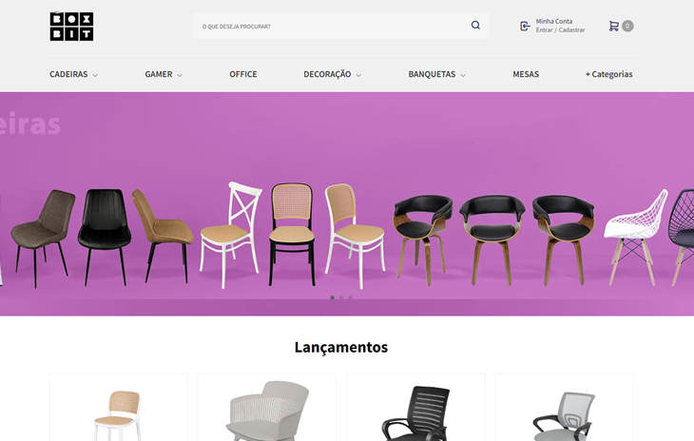This screenshot has width=694, height=441.
Task: Expand the Banquetas dropdown chevron
Action: pos(463,75)
